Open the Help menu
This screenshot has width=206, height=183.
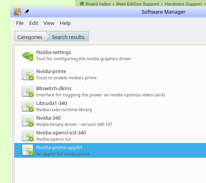tap(65, 23)
